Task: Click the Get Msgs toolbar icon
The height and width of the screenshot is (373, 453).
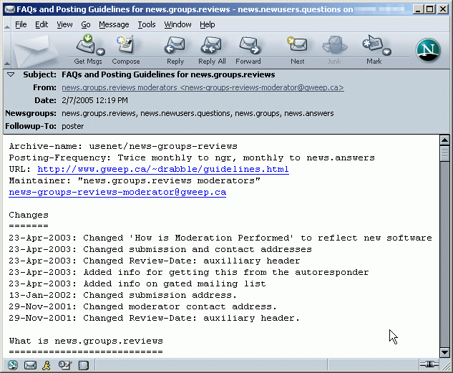Action: (x=87, y=47)
